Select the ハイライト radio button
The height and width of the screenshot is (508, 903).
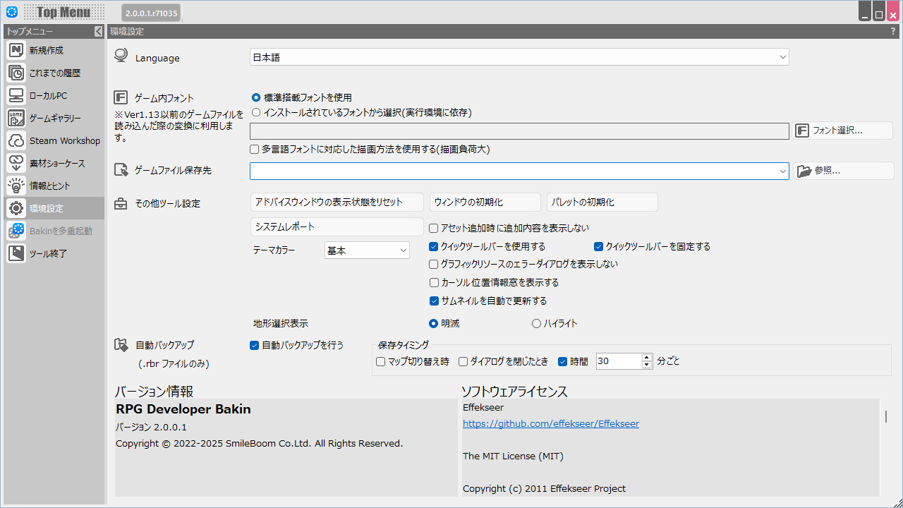536,324
